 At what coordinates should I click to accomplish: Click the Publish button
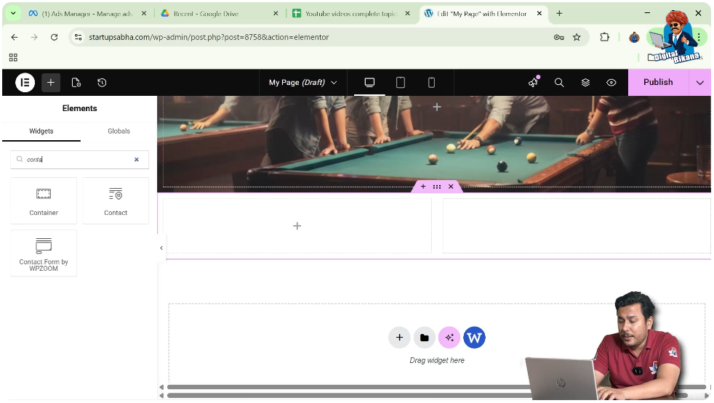point(657,83)
